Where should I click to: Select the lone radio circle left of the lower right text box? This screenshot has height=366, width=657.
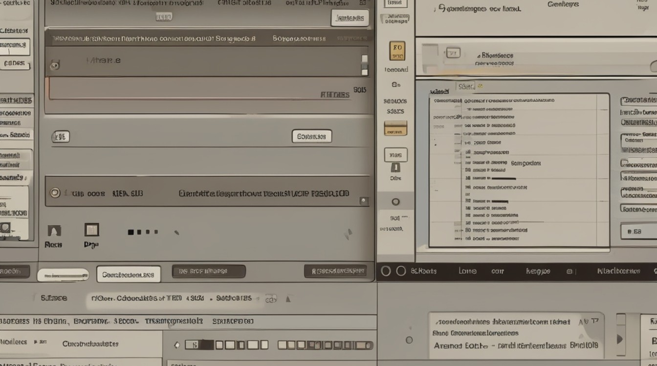tap(409, 340)
